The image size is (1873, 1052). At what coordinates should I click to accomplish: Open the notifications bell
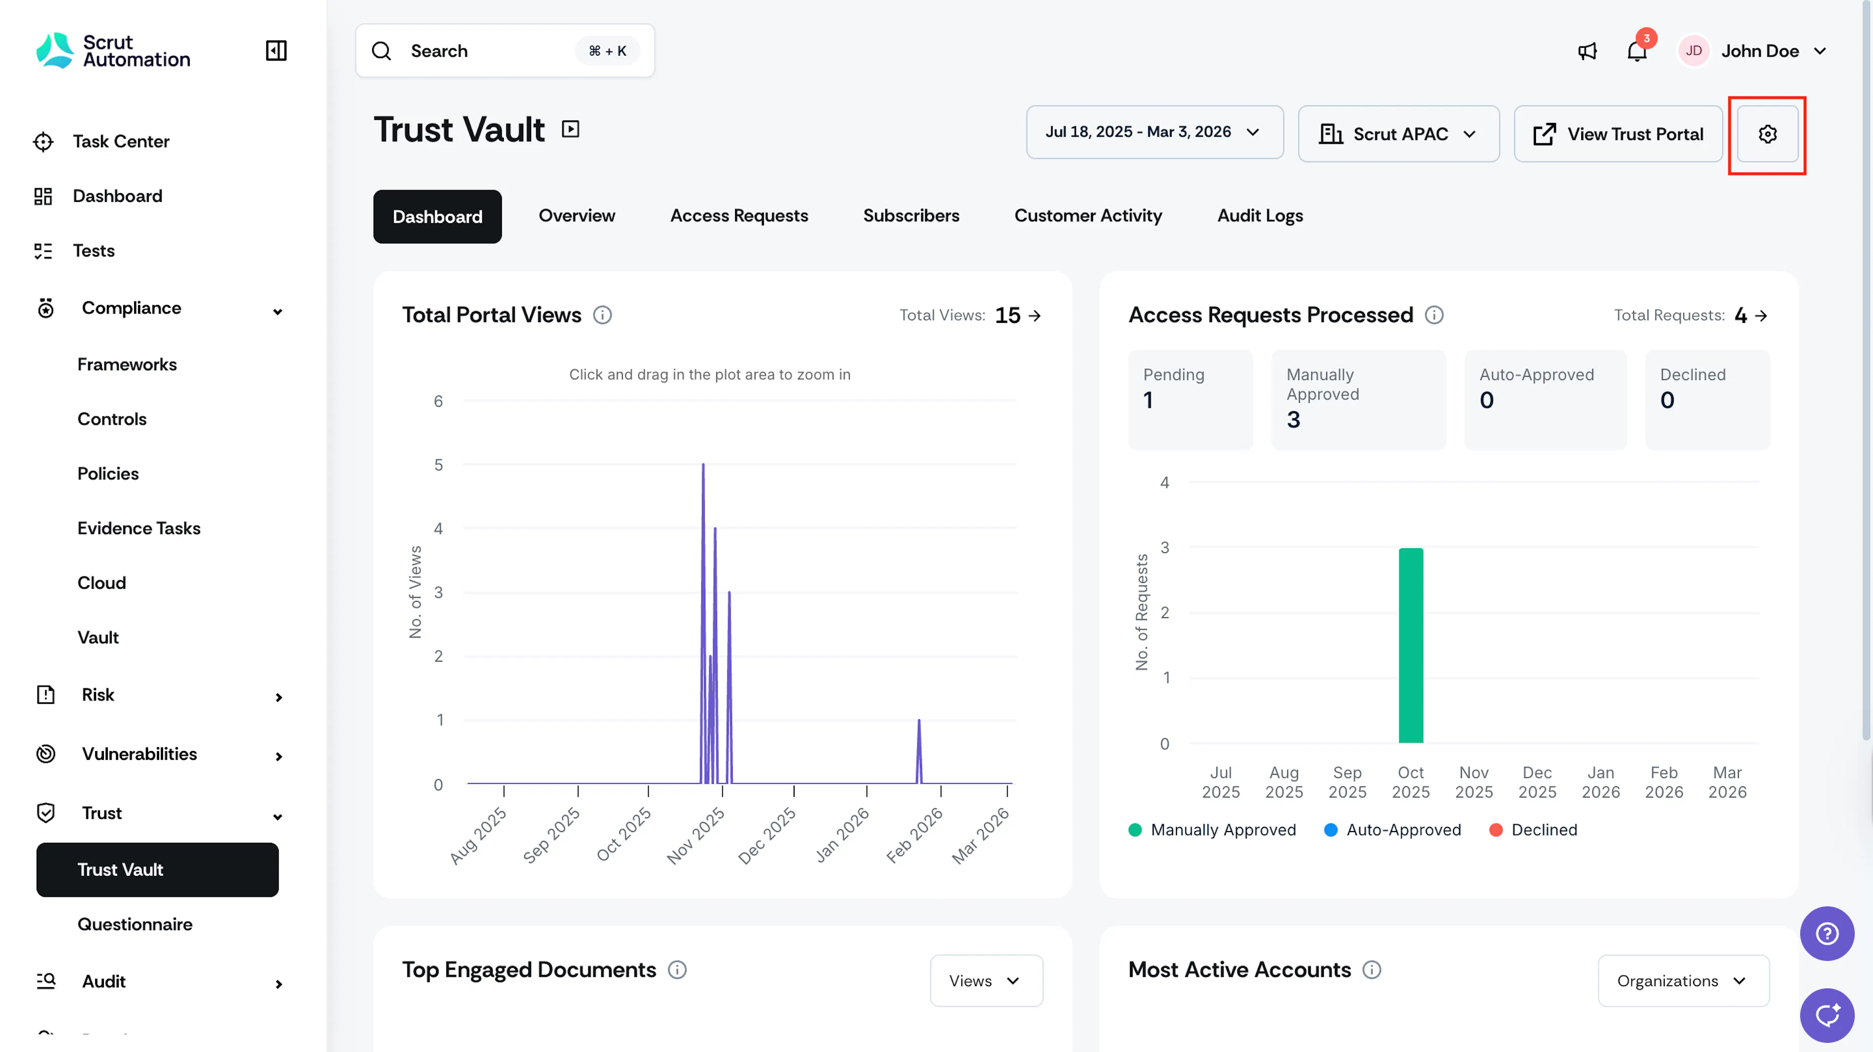(x=1637, y=51)
